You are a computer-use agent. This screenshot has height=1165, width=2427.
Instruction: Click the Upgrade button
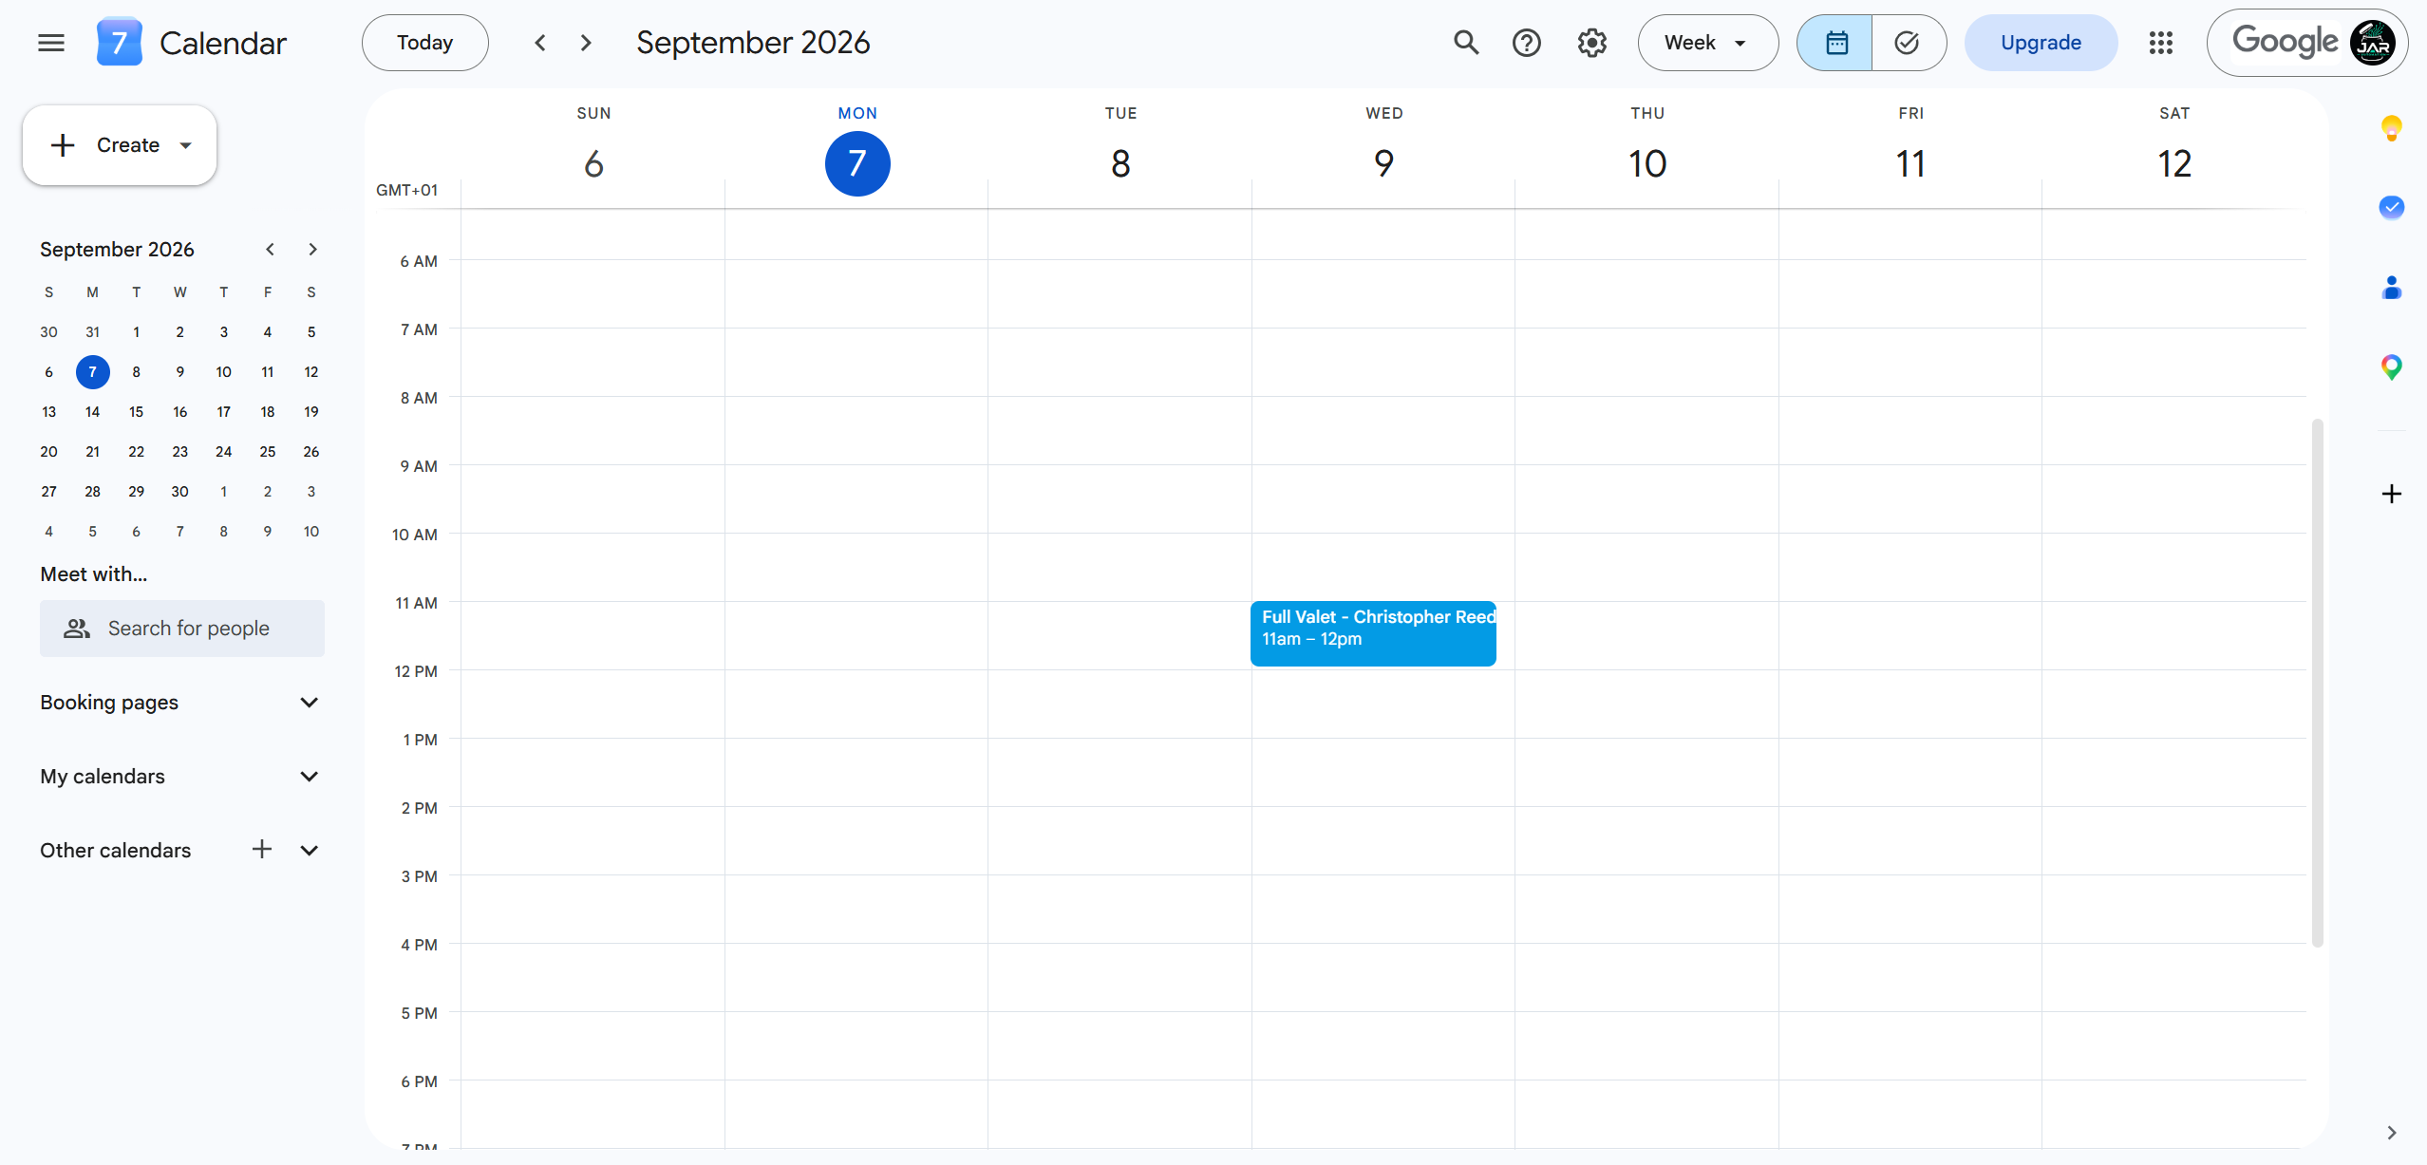2041,43
